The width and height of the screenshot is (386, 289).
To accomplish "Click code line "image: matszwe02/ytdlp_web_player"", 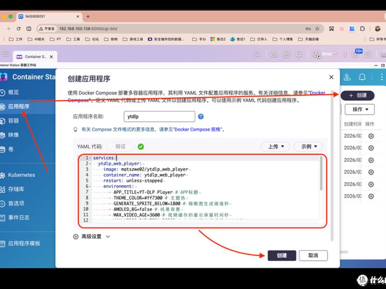I will tap(146, 169).
